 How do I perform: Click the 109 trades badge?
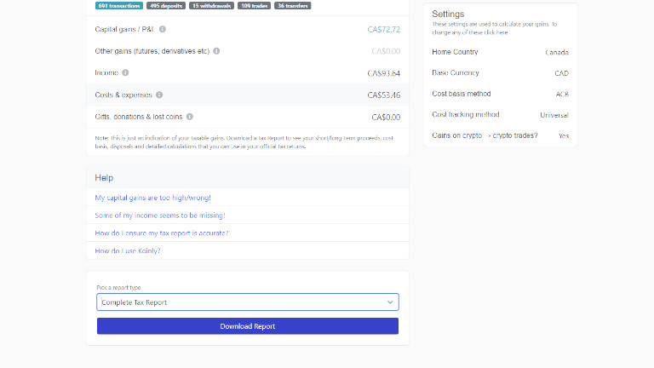click(x=255, y=6)
